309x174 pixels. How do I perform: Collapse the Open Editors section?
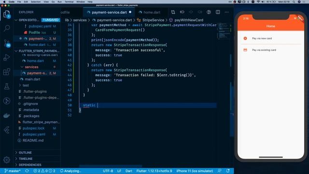16,20
